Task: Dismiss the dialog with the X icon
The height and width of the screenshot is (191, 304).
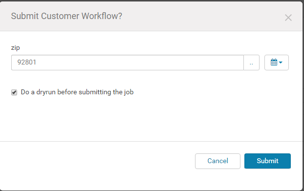Action: point(288,18)
